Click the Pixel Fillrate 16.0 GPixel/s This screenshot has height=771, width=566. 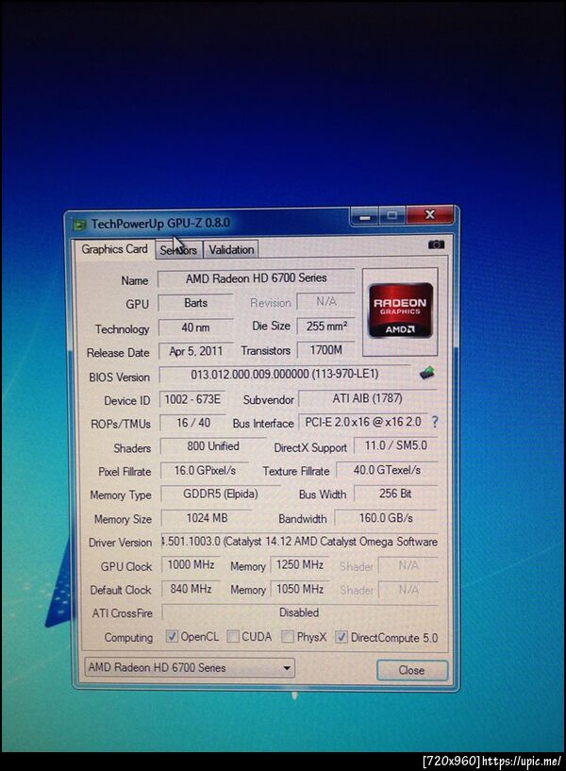point(205,471)
